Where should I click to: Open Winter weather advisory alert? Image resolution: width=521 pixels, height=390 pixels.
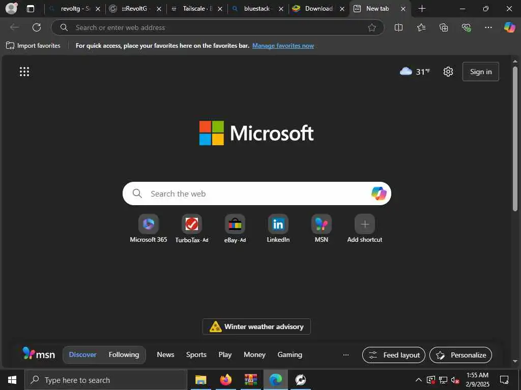[256, 327]
